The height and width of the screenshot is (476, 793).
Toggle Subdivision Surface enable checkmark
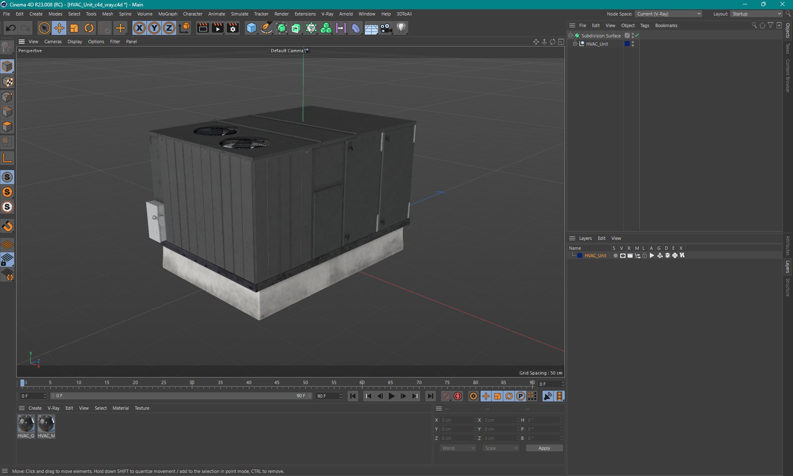tap(637, 36)
